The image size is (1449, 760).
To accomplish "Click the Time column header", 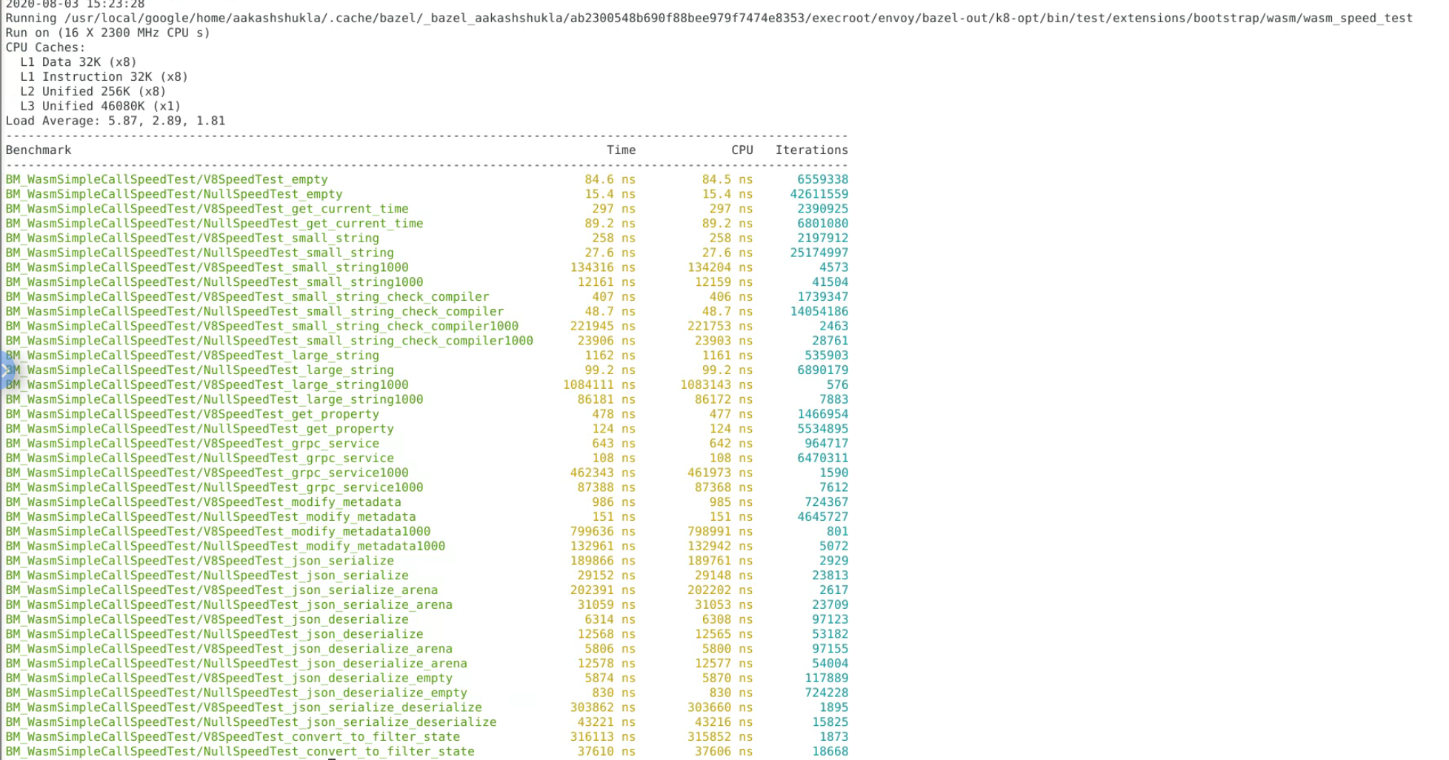I will tap(621, 150).
